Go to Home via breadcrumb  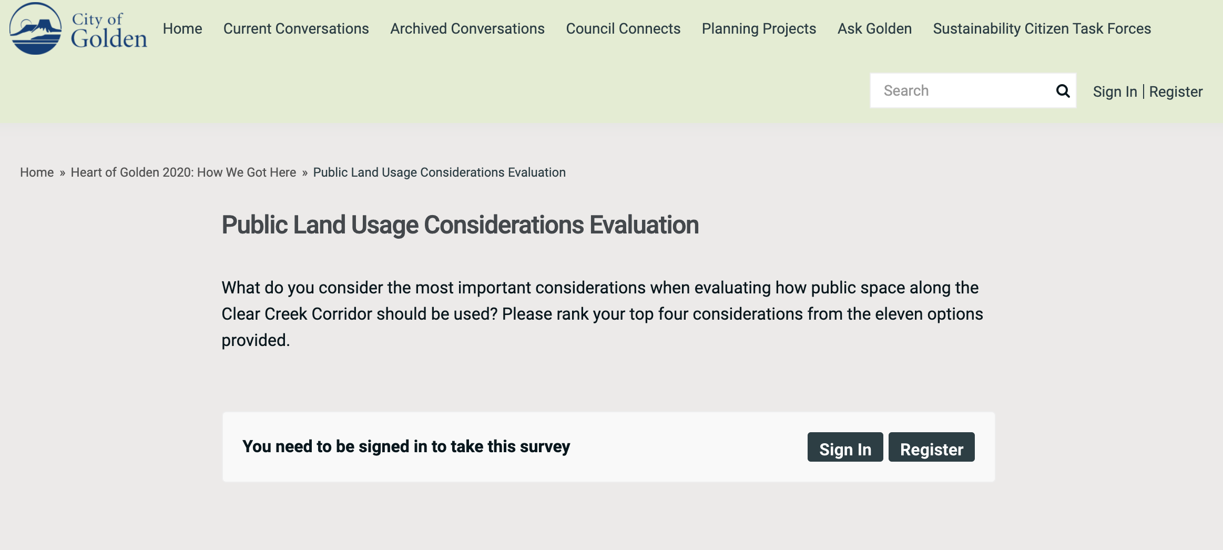(37, 172)
